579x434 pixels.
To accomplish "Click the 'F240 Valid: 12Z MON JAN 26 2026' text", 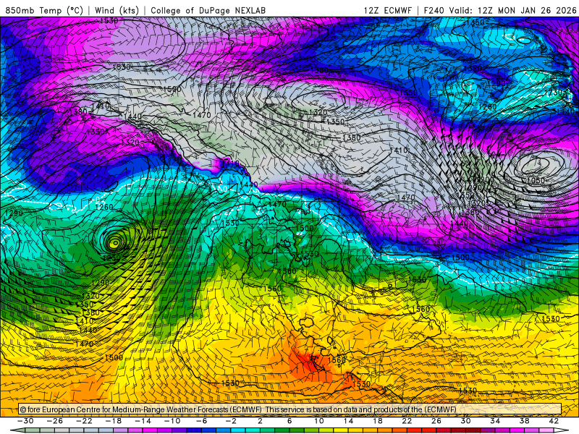I will coord(499,10).
